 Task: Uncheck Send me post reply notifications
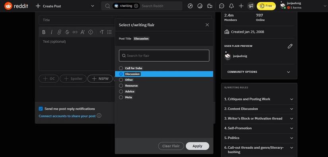[41, 109]
